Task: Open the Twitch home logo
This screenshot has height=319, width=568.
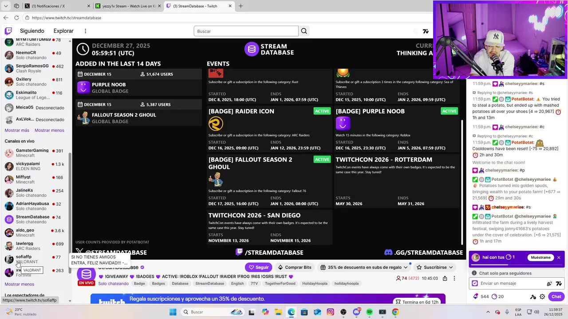Action: click(x=8, y=31)
